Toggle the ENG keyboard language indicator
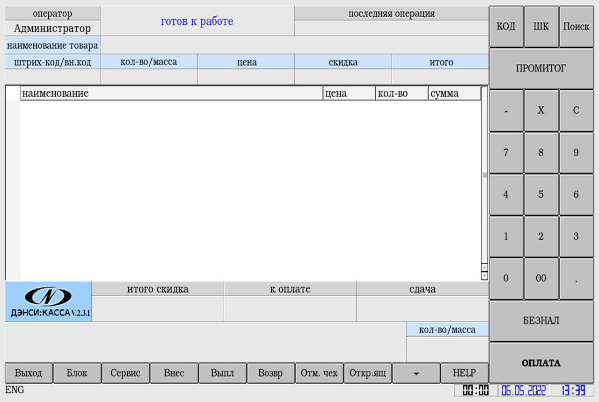This screenshot has height=402, width=599. [15, 390]
